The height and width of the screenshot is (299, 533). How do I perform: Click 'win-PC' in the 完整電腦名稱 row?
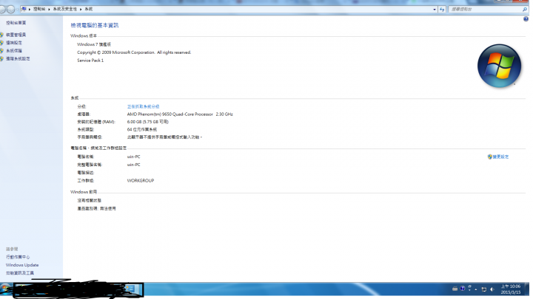point(133,165)
